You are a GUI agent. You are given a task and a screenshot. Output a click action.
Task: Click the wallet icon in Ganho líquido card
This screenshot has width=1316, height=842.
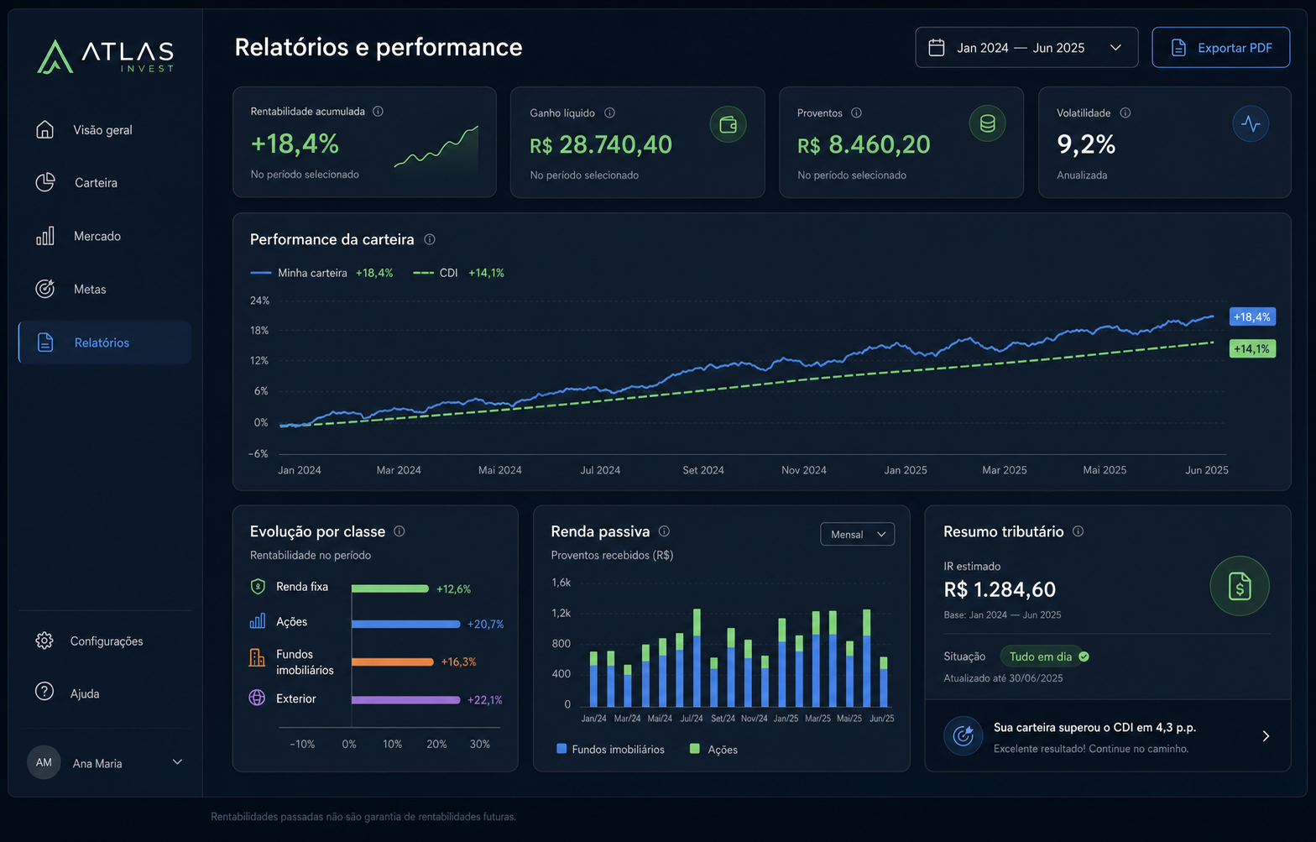(728, 124)
